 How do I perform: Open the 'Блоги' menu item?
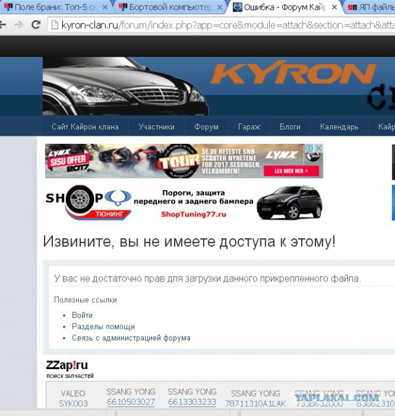click(x=290, y=127)
